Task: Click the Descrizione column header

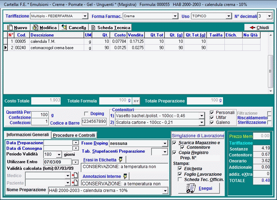Action: click(57, 35)
